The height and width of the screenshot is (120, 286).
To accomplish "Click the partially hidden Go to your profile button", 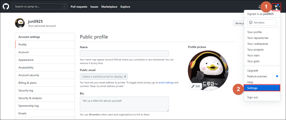I will 239,23.
